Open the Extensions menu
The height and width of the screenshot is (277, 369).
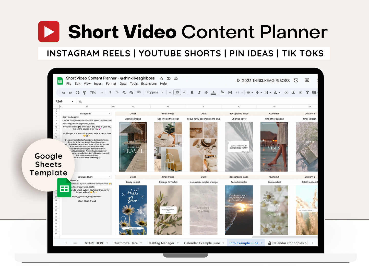[x=149, y=84]
